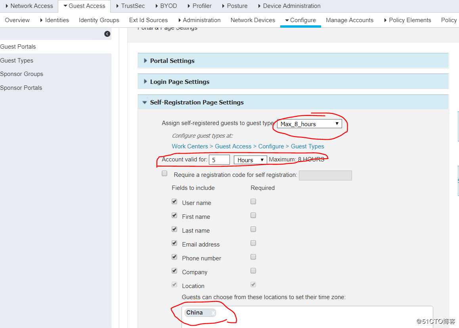This screenshot has height=328, width=459.
Task: Expand the Posture menu
Action: coord(235,6)
